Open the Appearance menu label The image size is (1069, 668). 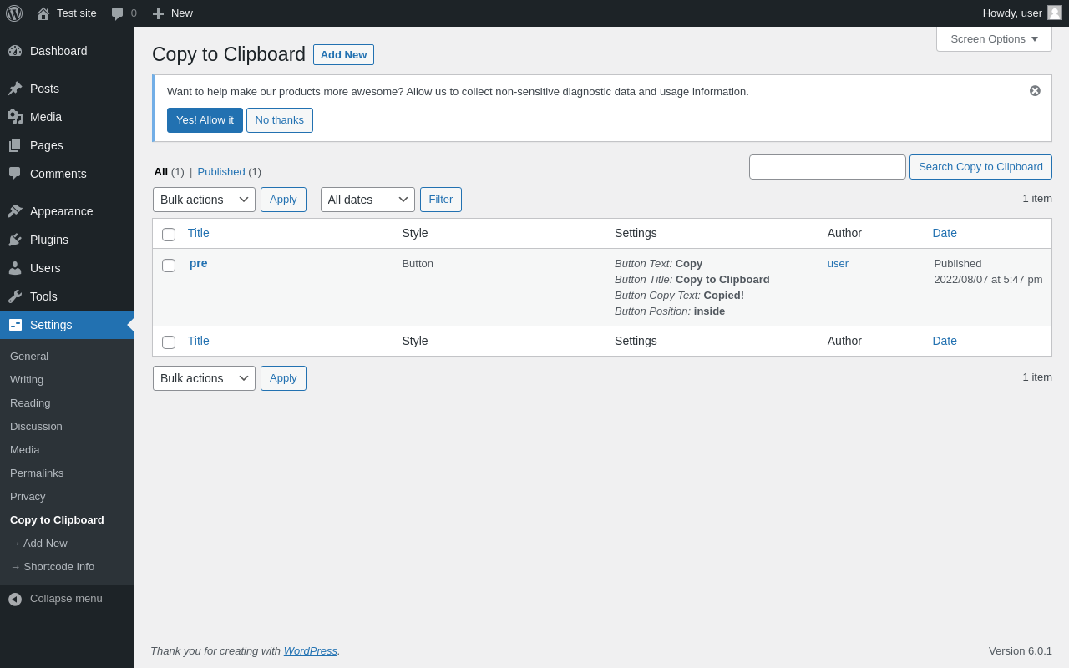coord(62,211)
